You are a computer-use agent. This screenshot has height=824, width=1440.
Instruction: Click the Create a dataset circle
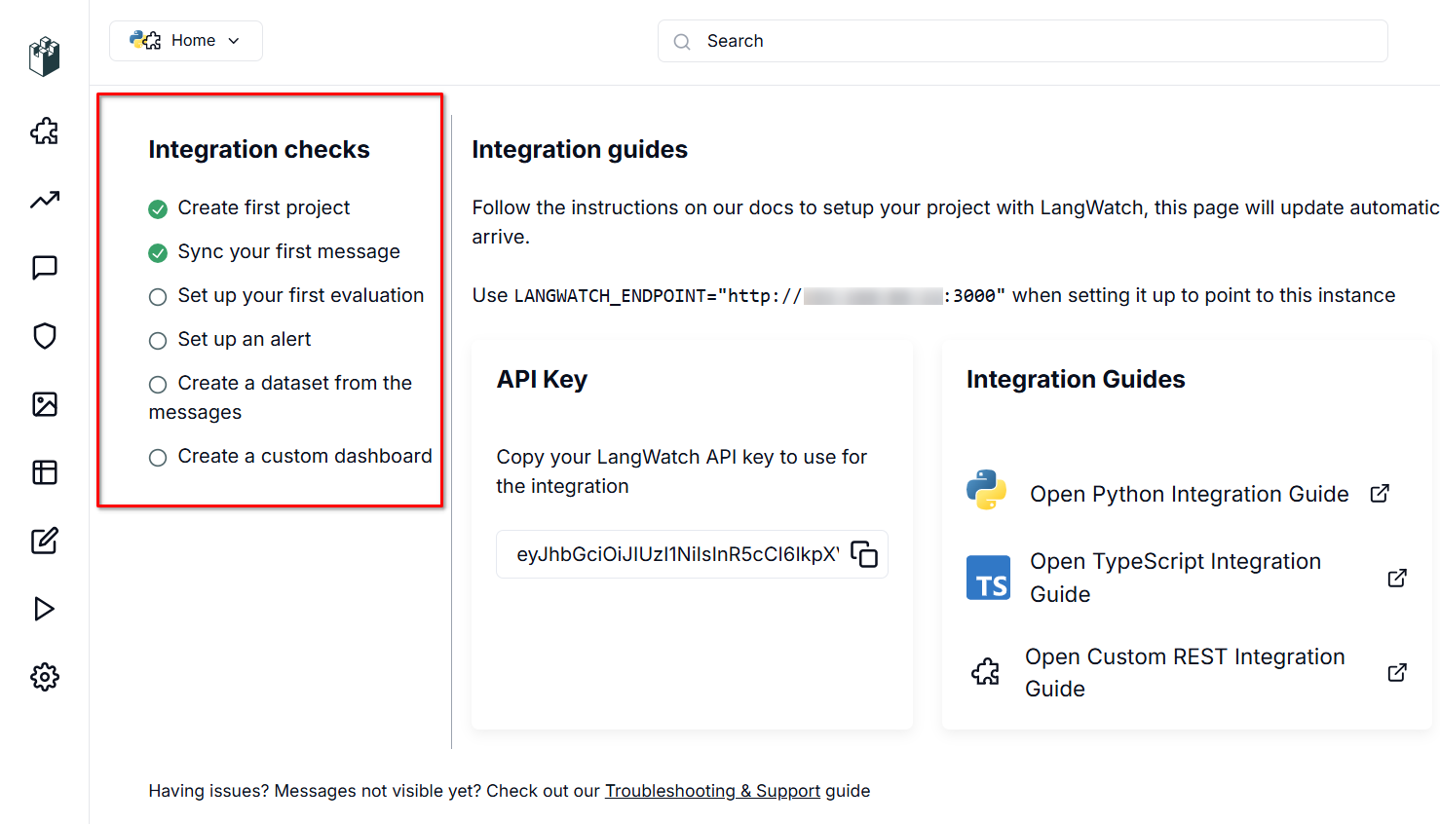[x=158, y=385]
